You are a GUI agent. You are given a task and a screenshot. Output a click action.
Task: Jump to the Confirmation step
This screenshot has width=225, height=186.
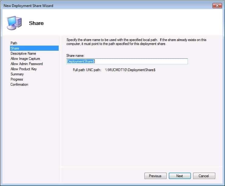(x=19, y=84)
